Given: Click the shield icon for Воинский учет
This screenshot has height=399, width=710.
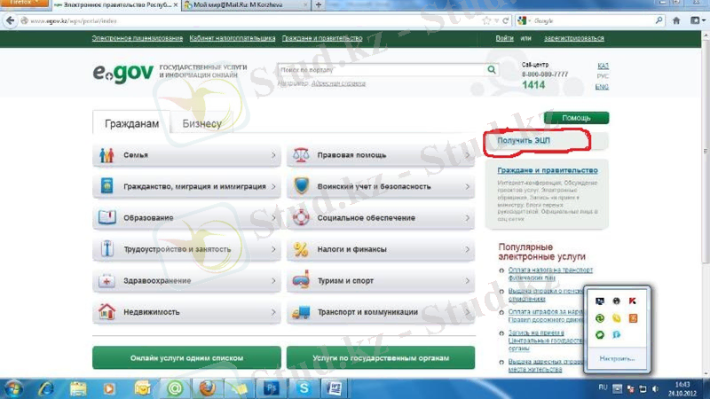Looking at the screenshot, I should coord(301,186).
